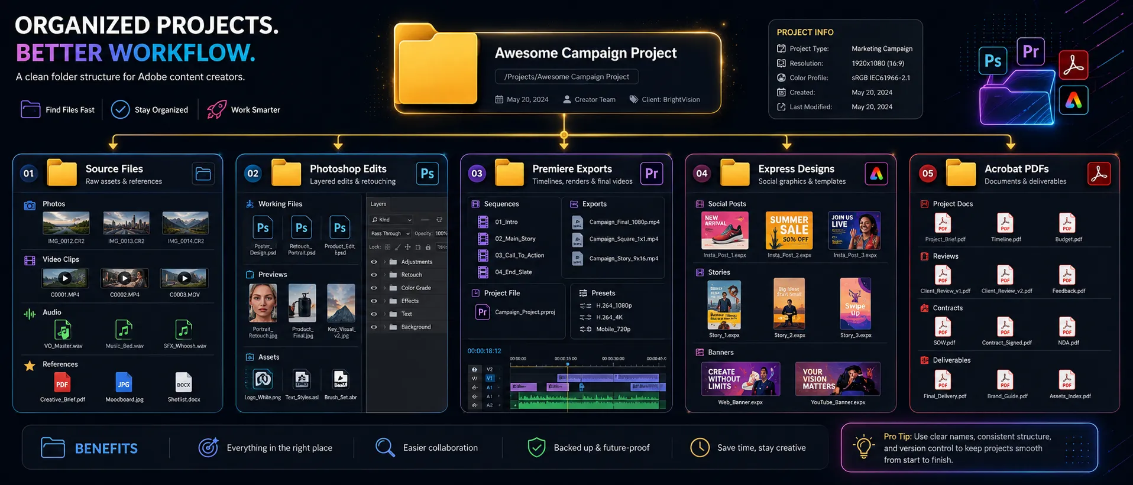1133x485 pixels.
Task: Click the Campaign_Story_9x16.mp4 export name
Action: 624,258
